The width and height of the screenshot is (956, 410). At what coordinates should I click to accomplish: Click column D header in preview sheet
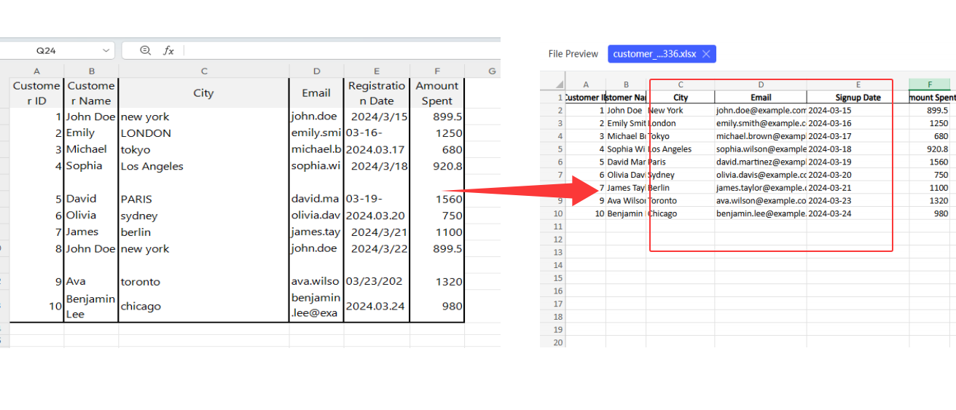(760, 84)
